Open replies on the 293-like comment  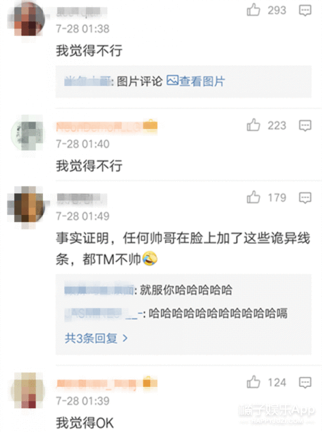305,10
